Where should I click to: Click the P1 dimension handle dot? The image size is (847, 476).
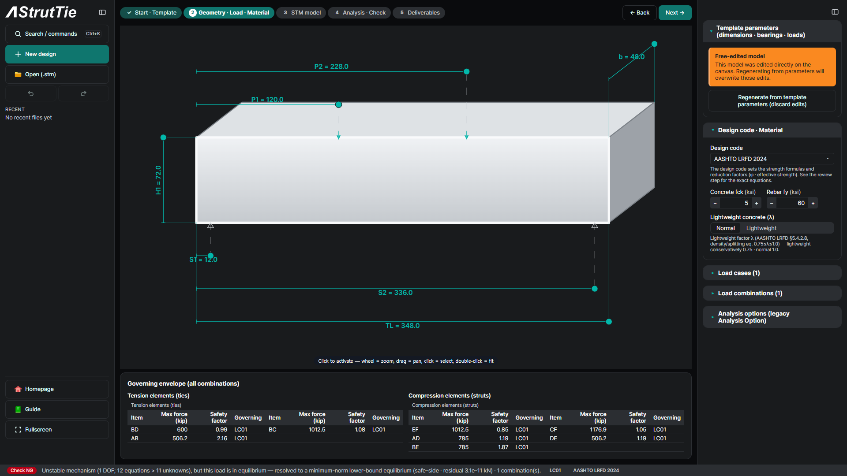coord(338,104)
